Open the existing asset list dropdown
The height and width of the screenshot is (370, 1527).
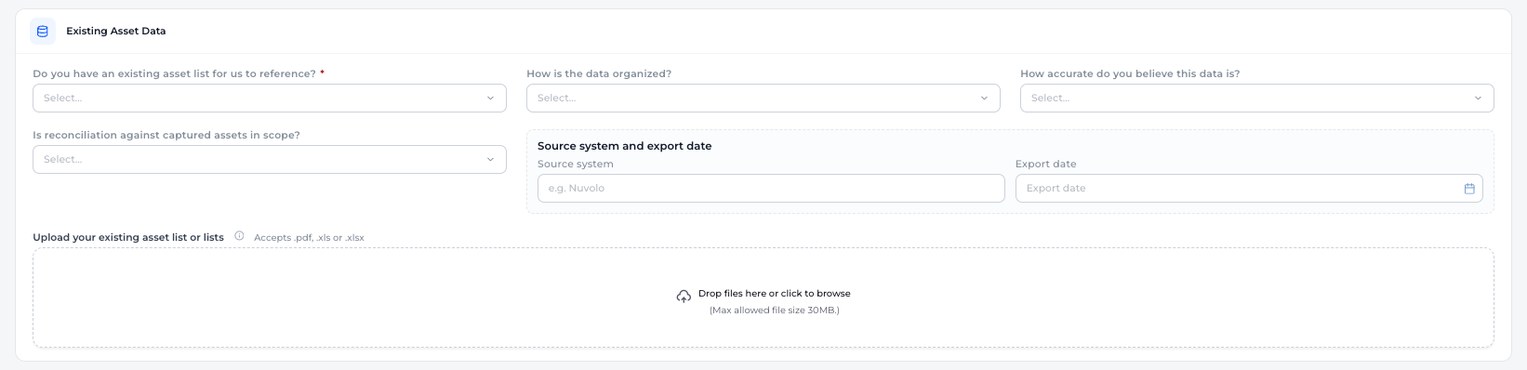click(x=270, y=98)
